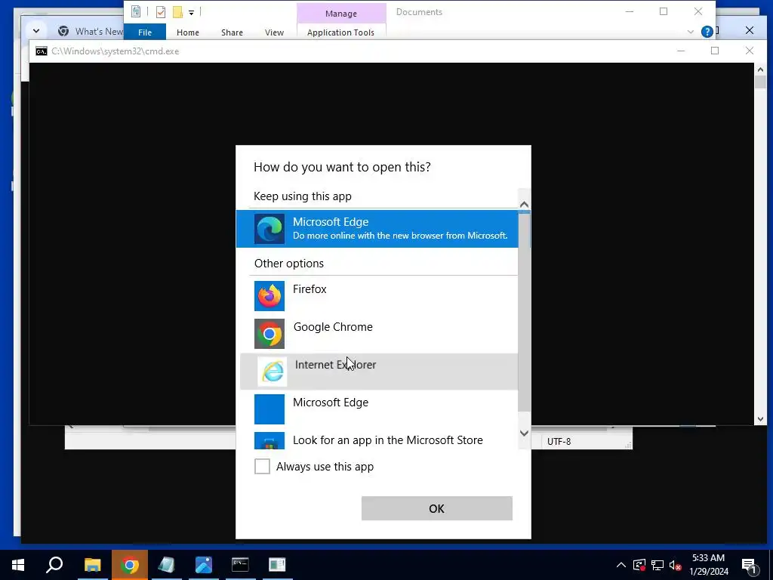Open the notepad-style editor on the taskbar
Image resolution: width=773 pixels, height=580 pixels.
click(x=166, y=565)
